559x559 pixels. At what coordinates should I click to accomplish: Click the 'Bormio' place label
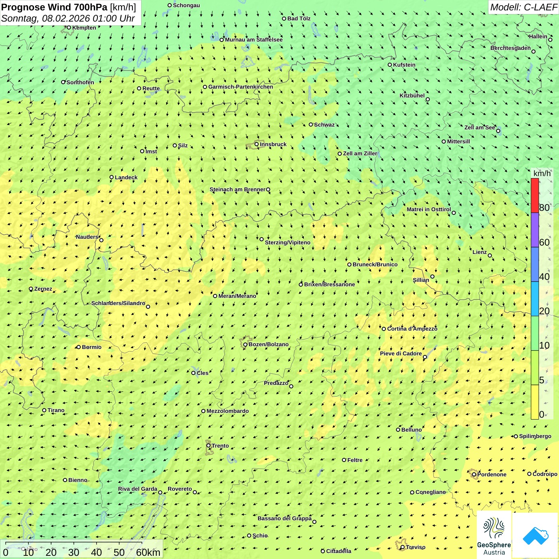pos(91,347)
